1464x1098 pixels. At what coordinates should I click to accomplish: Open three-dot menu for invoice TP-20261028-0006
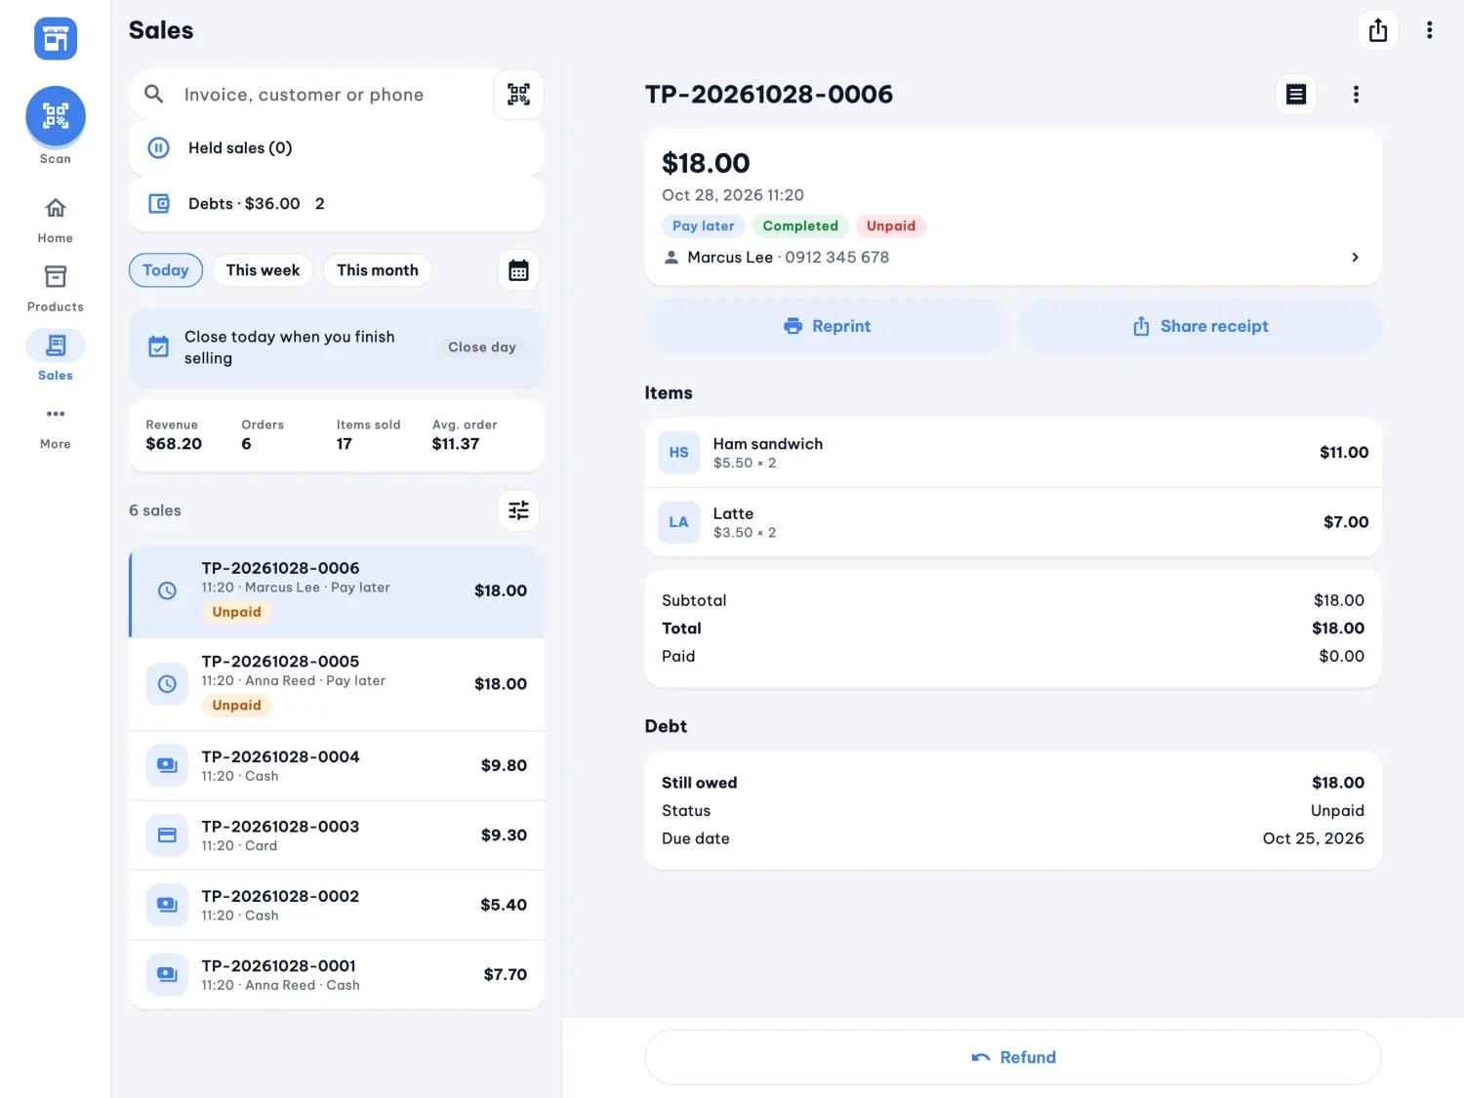point(1356,95)
